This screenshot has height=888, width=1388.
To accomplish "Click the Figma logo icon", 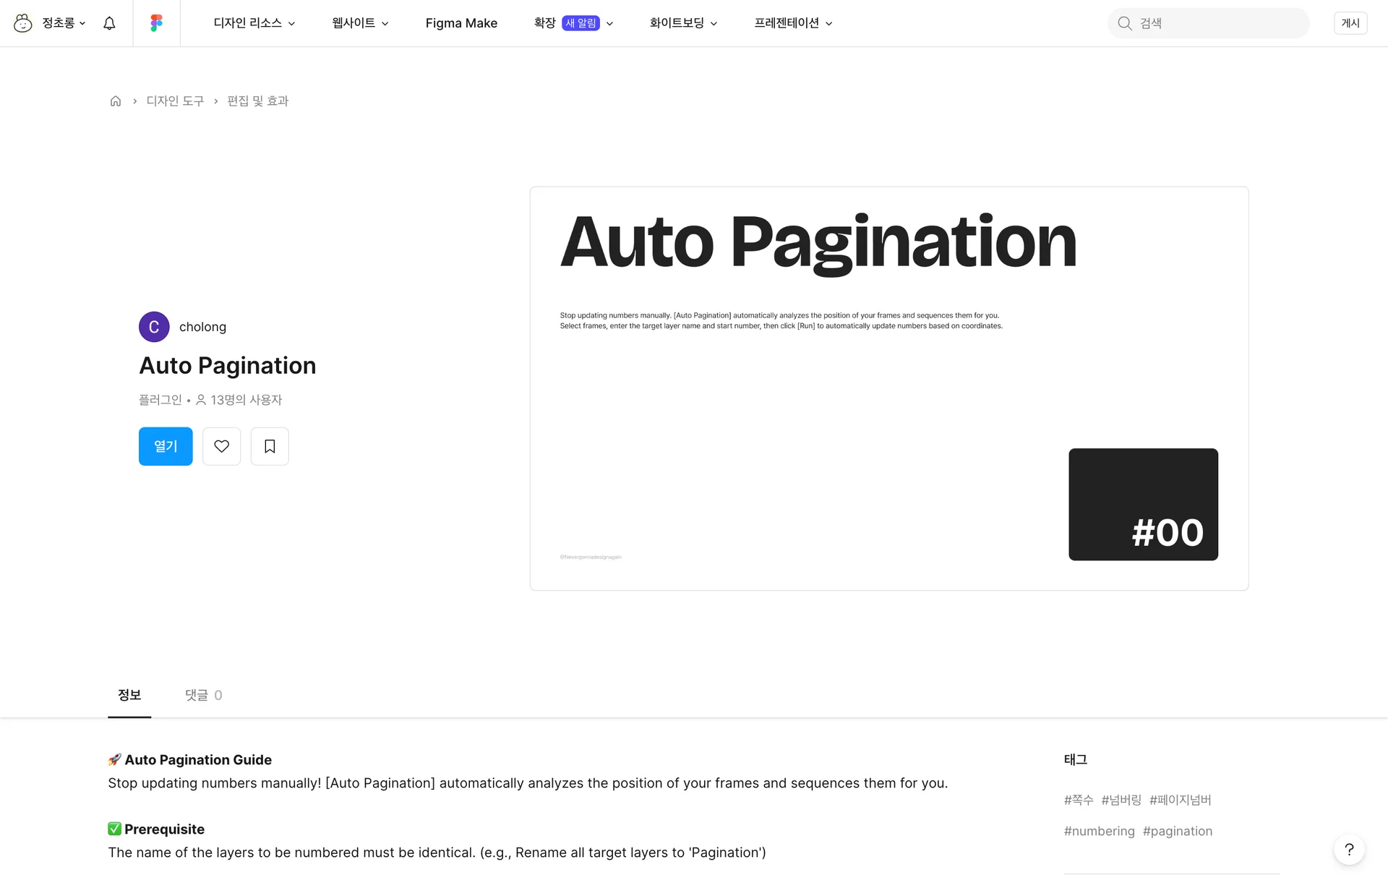I will tap(156, 23).
